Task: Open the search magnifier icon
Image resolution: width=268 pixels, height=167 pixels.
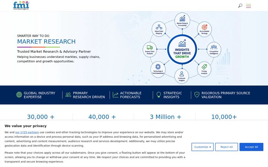Action: [x=240, y=6]
